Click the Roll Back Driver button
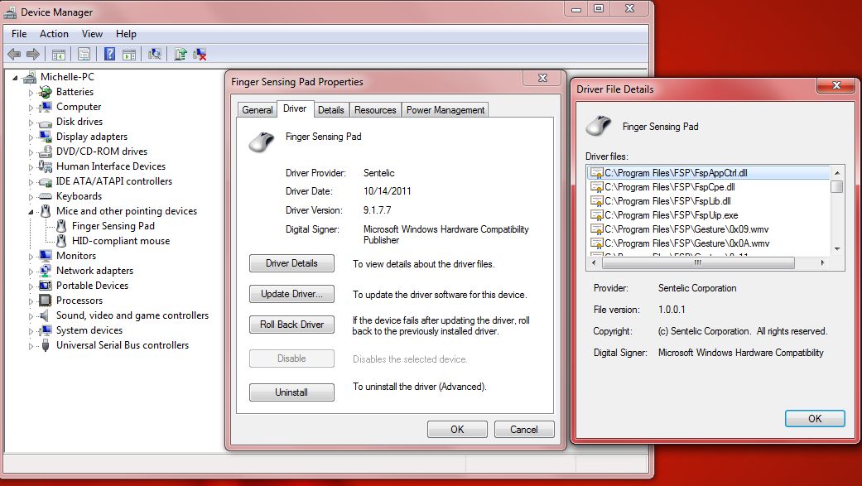The image size is (862, 486). click(x=291, y=325)
